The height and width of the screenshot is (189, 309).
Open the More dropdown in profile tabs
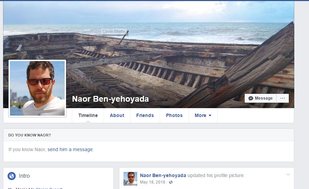203,115
